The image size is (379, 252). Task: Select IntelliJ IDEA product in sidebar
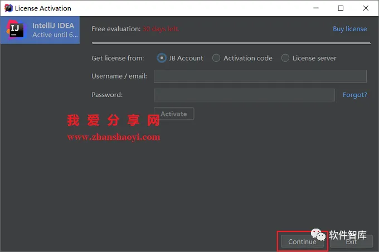tap(40, 30)
